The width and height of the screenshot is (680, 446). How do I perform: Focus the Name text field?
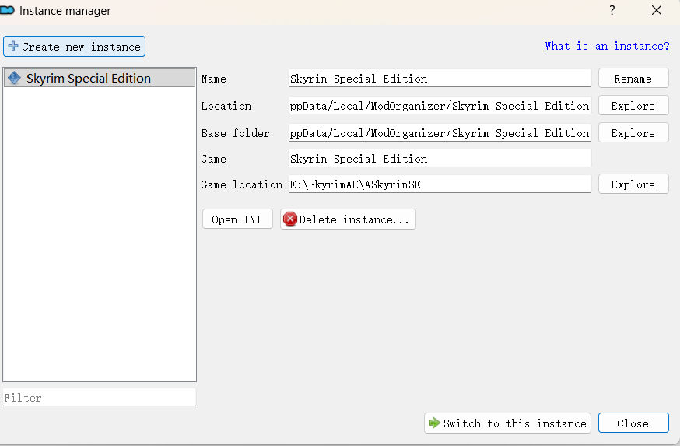439,79
